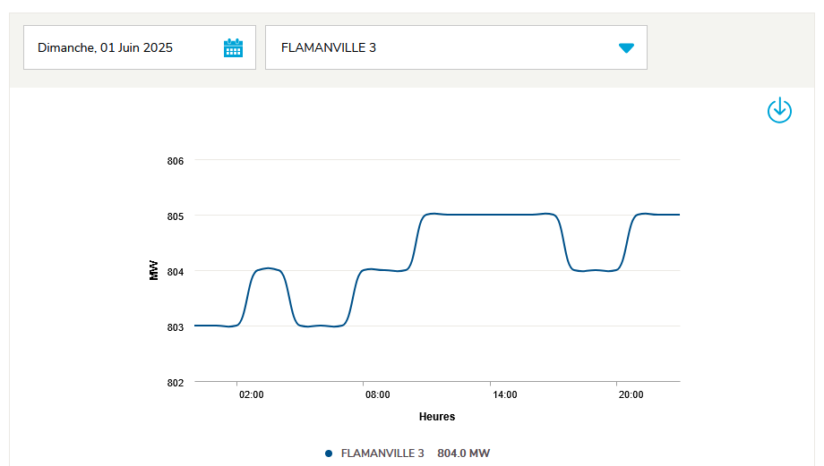The image size is (824, 466).
Task: Click the 804.0 MW legend value
Action: tap(463, 453)
